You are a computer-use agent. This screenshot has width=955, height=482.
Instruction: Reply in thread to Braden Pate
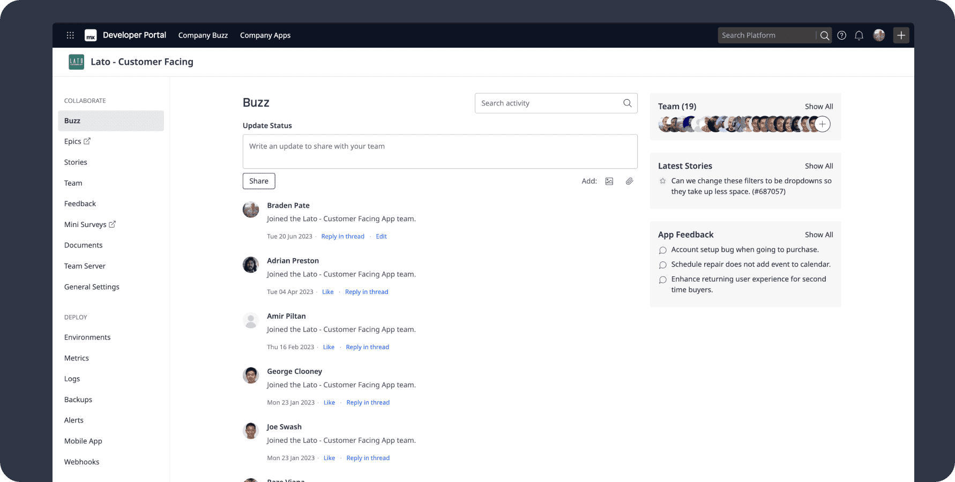click(342, 236)
